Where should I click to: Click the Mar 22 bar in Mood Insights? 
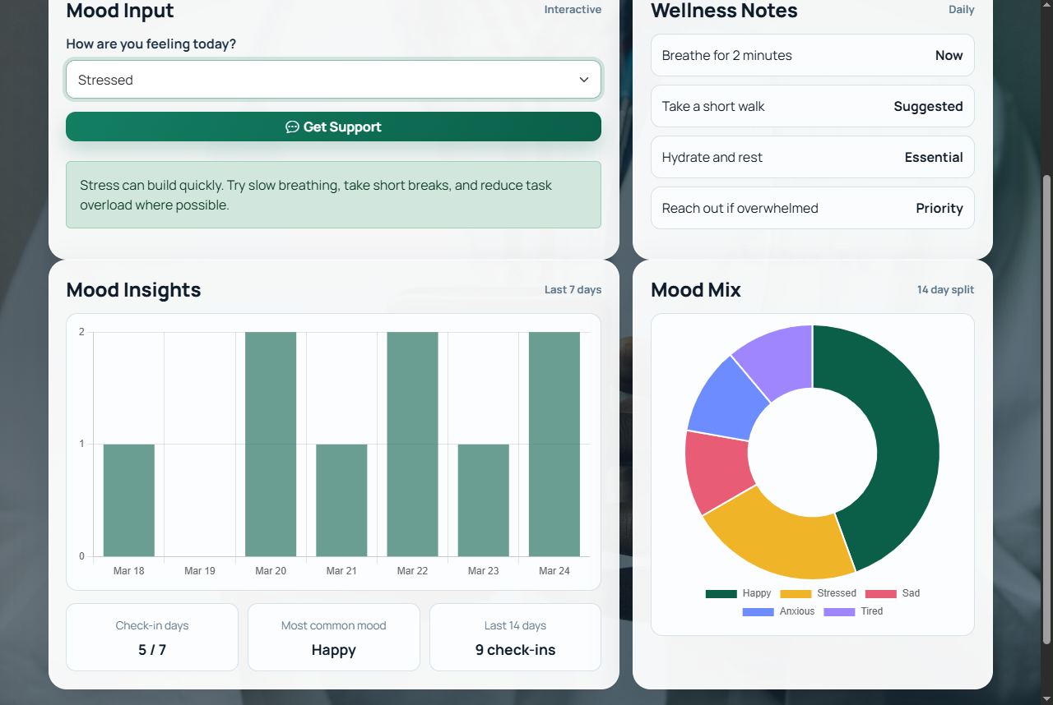412,445
